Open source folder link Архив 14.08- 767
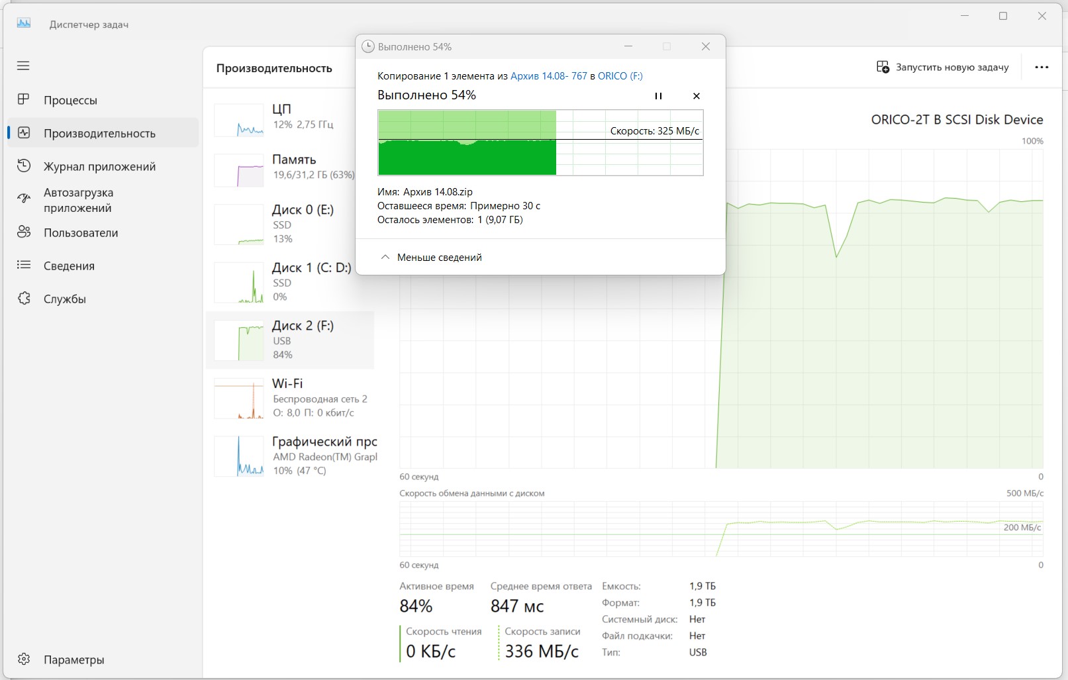The width and height of the screenshot is (1068, 680). [x=549, y=76]
